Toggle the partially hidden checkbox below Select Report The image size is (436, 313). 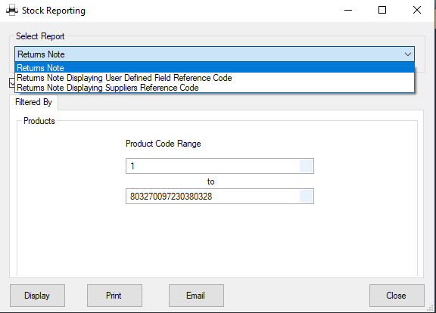[x=12, y=82]
